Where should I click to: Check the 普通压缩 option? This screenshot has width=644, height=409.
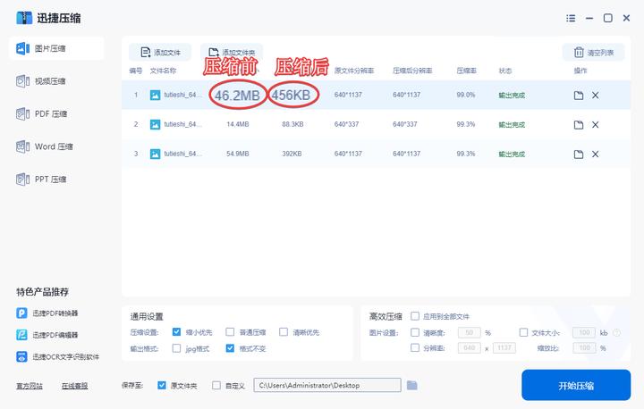pos(230,331)
